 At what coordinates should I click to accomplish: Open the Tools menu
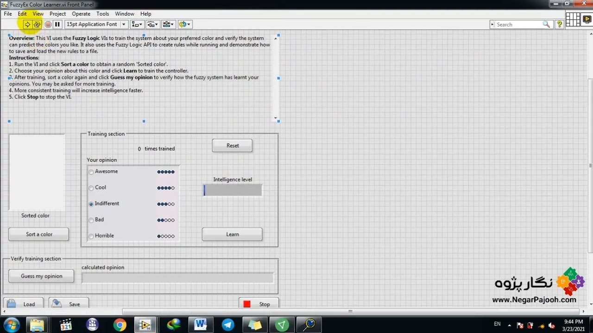(102, 14)
